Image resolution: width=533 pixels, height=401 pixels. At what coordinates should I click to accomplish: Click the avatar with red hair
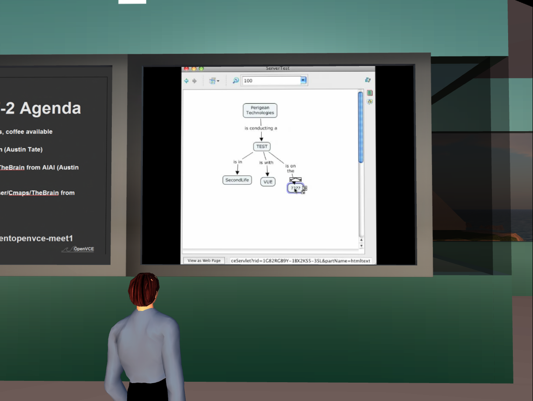(144, 337)
